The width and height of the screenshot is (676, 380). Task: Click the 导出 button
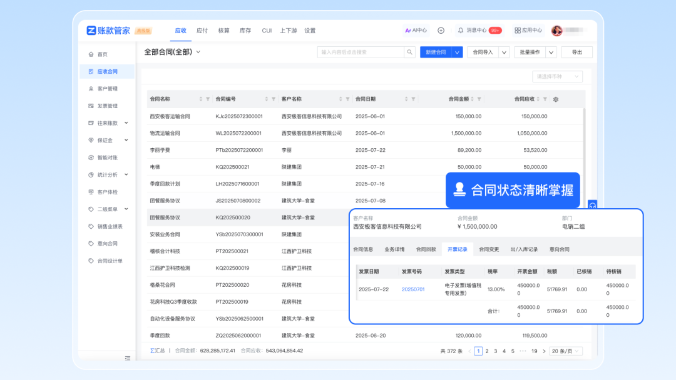coord(576,52)
